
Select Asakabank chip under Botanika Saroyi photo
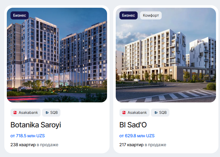[x=26, y=113]
